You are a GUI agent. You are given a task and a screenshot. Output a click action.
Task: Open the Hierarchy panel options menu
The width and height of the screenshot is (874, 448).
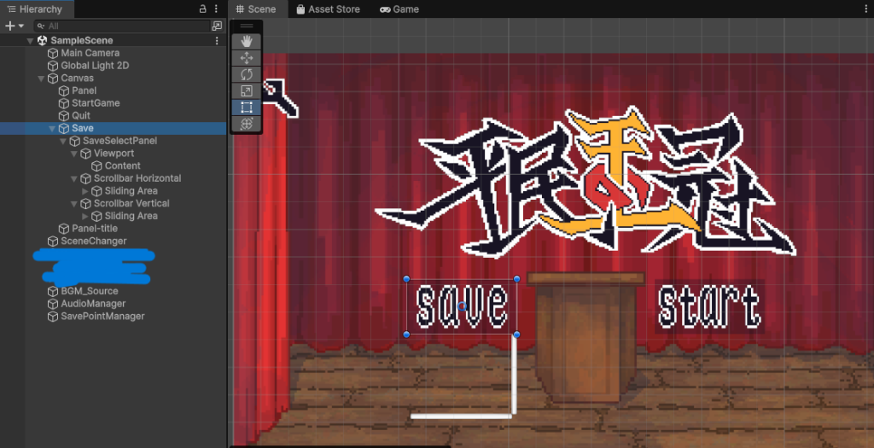coord(216,9)
